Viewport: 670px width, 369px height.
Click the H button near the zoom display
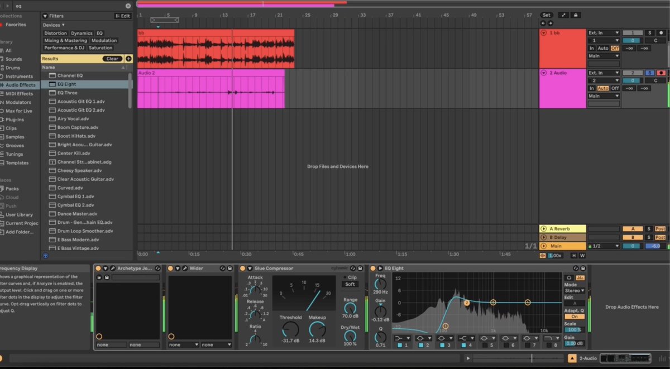573,256
